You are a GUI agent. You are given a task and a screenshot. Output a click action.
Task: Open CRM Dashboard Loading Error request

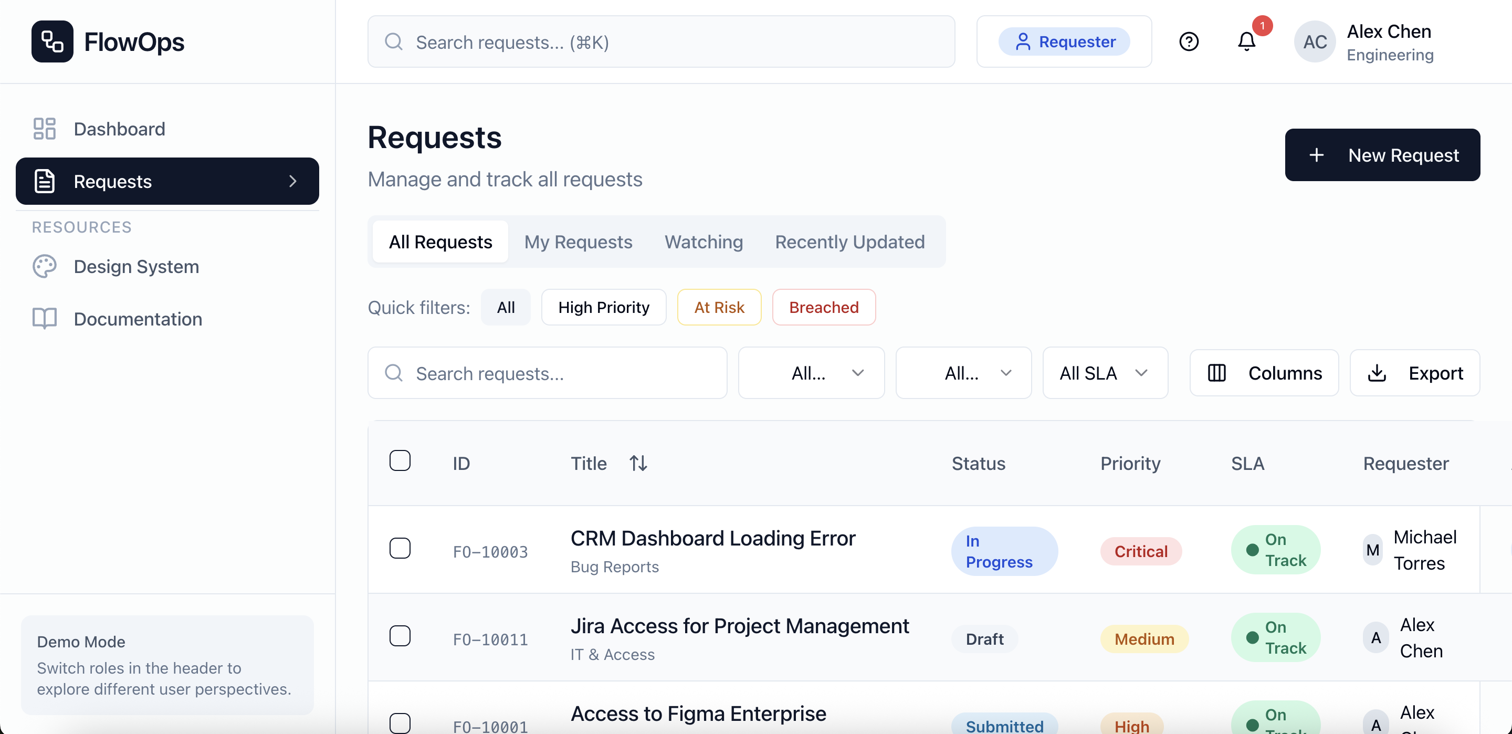pyautogui.click(x=712, y=538)
